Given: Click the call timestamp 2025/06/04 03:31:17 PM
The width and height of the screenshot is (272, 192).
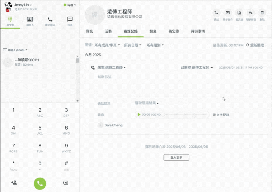Looking at the screenshot, I should coord(235,68).
